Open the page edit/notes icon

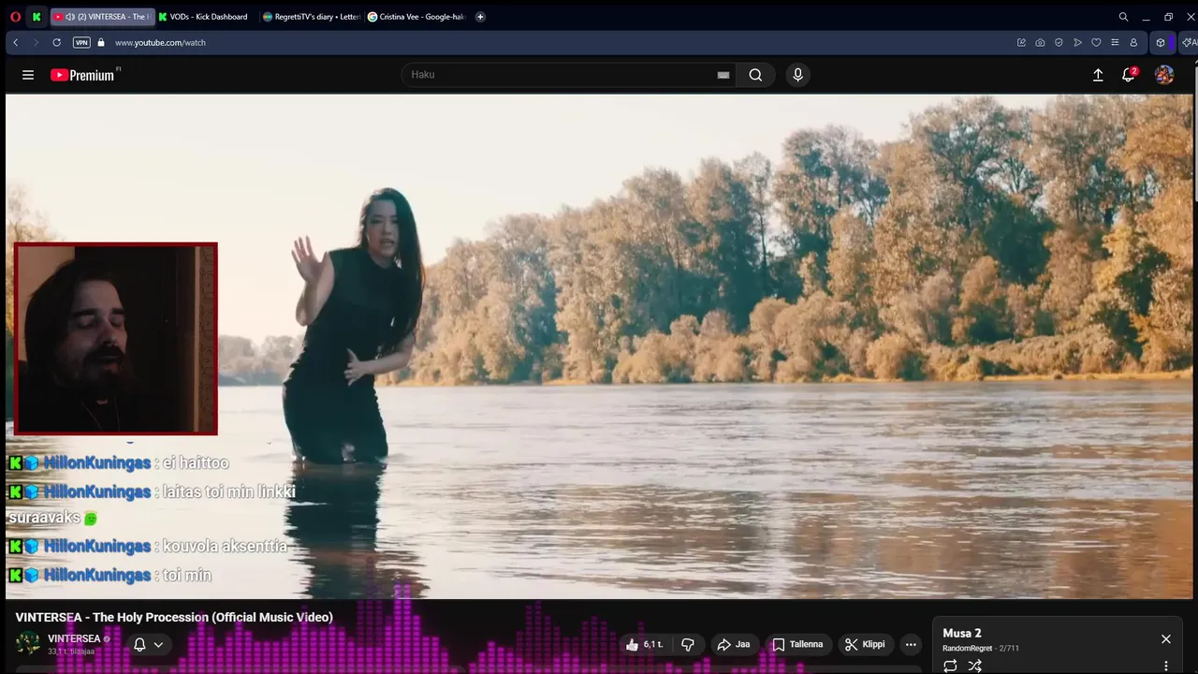[x=1021, y=42]
